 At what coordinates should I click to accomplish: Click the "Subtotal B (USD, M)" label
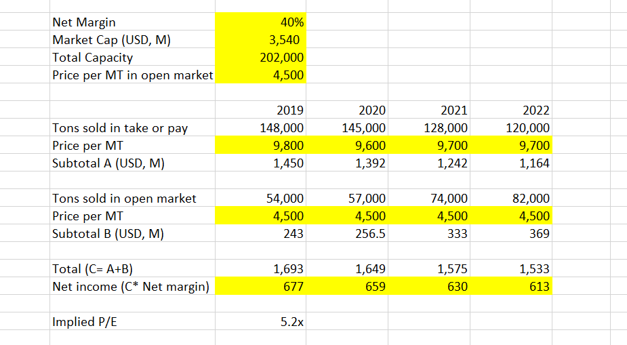pyautogui.click(x=108, y=234)
